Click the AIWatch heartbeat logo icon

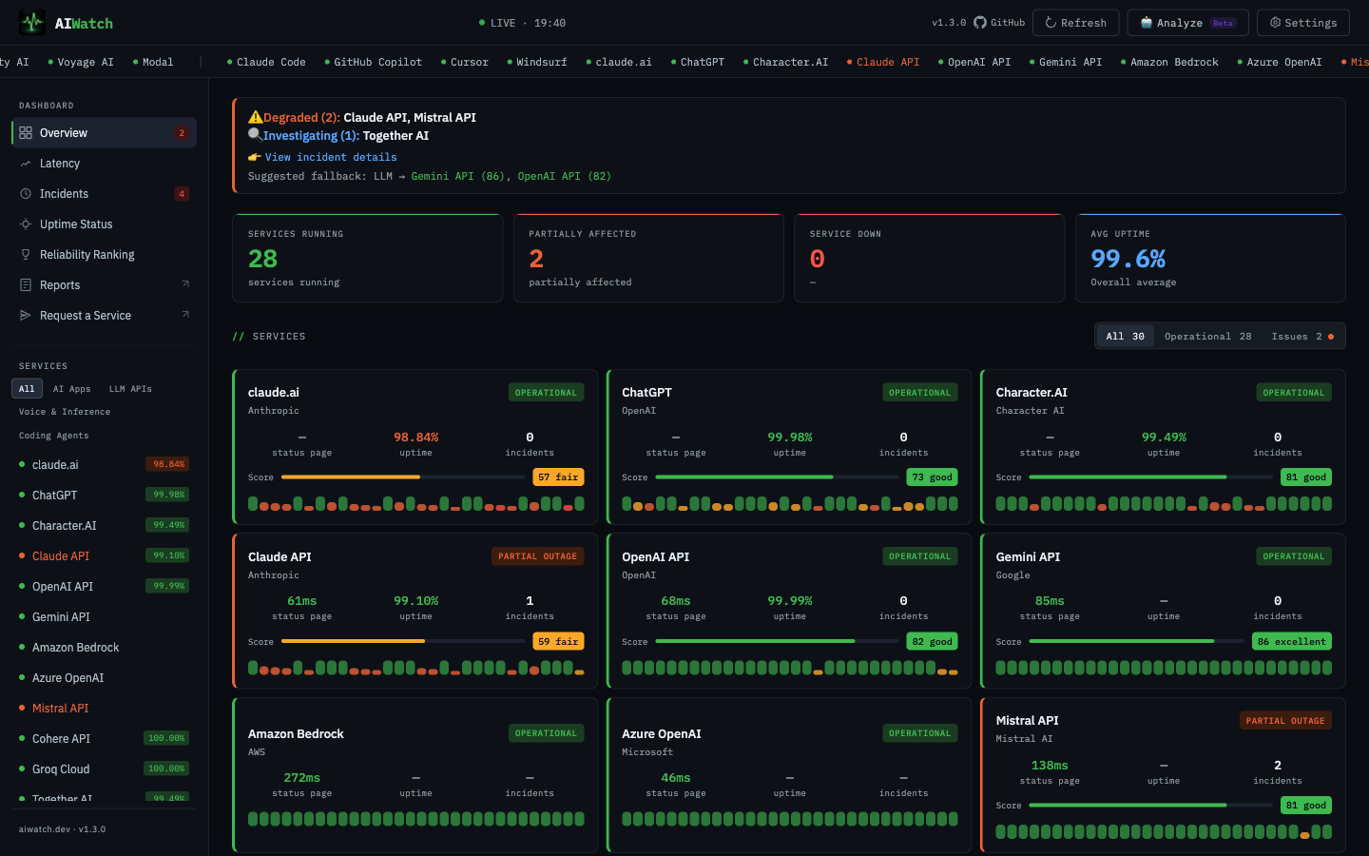pos(32,23)
